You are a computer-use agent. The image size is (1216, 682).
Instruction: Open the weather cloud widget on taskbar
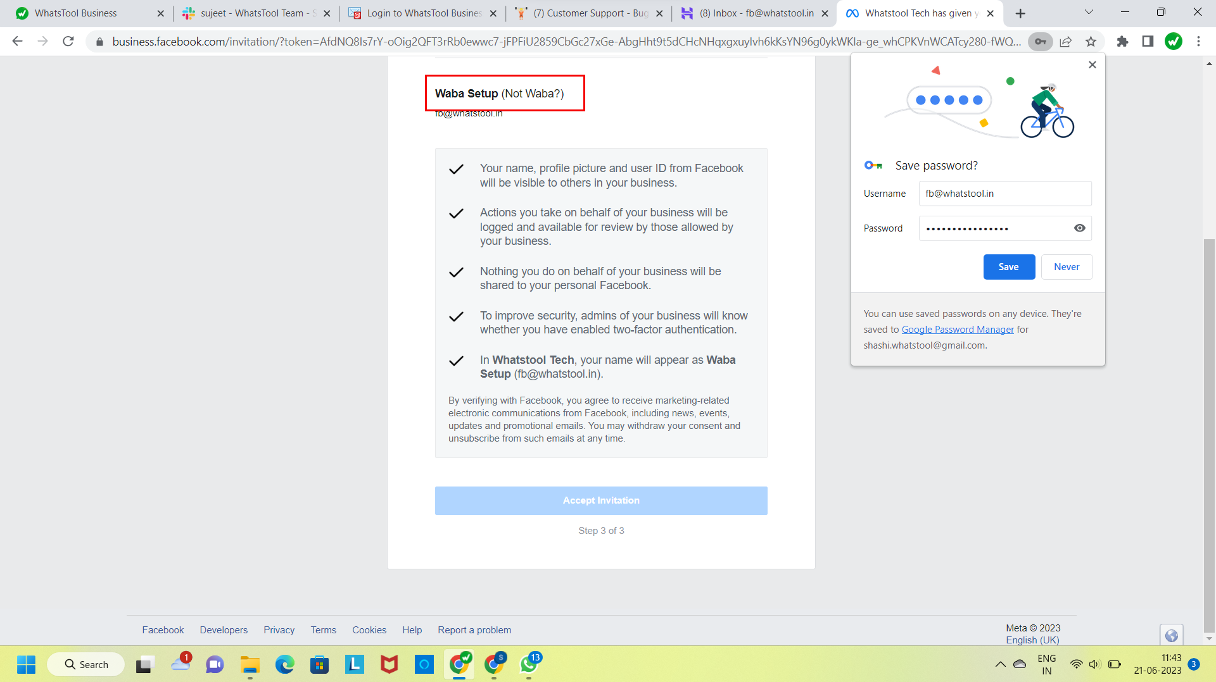click(x=180, y=664)
